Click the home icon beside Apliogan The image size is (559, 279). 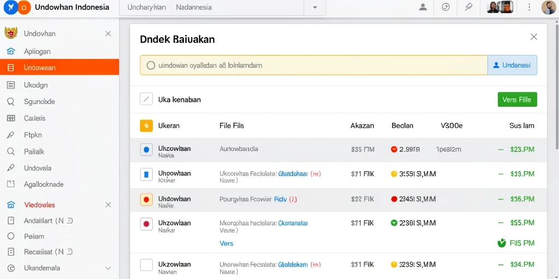point(11,51)
